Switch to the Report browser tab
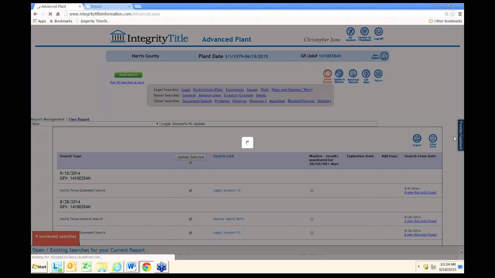 [108, 7]
